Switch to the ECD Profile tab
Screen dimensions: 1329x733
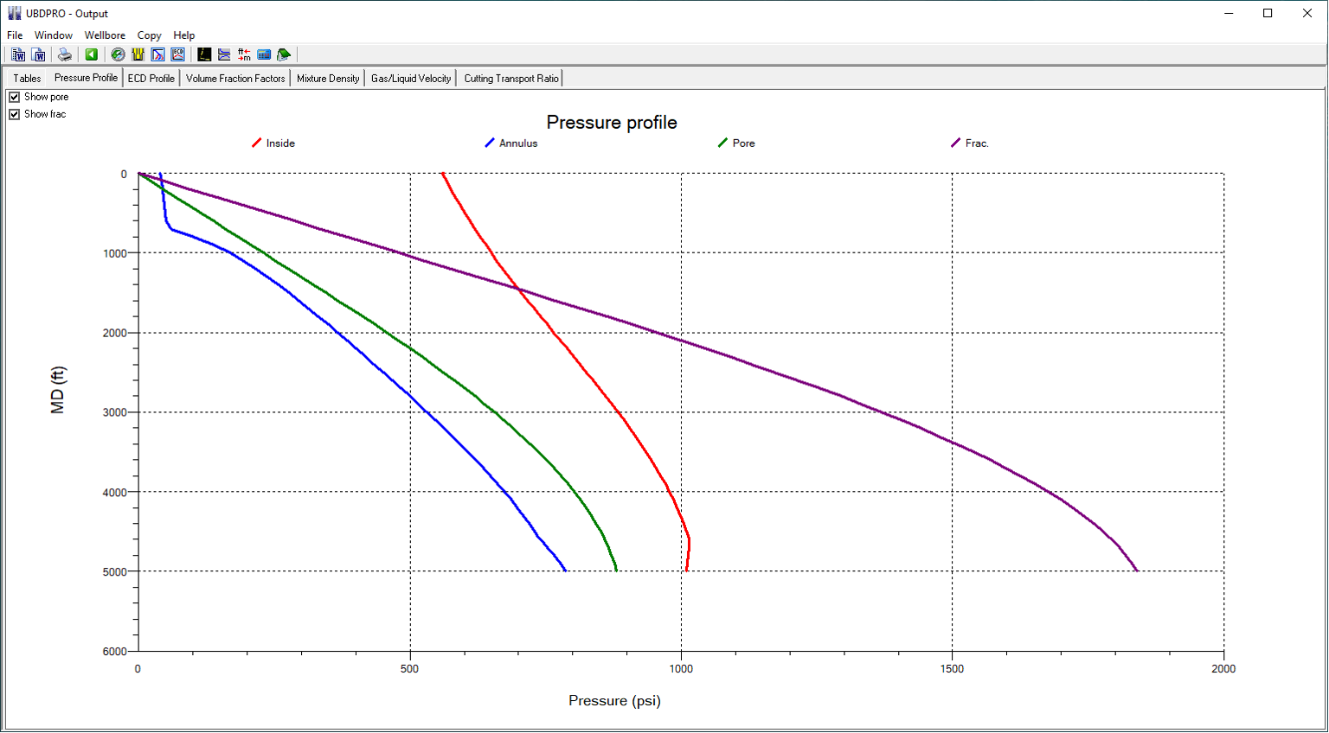151,78
